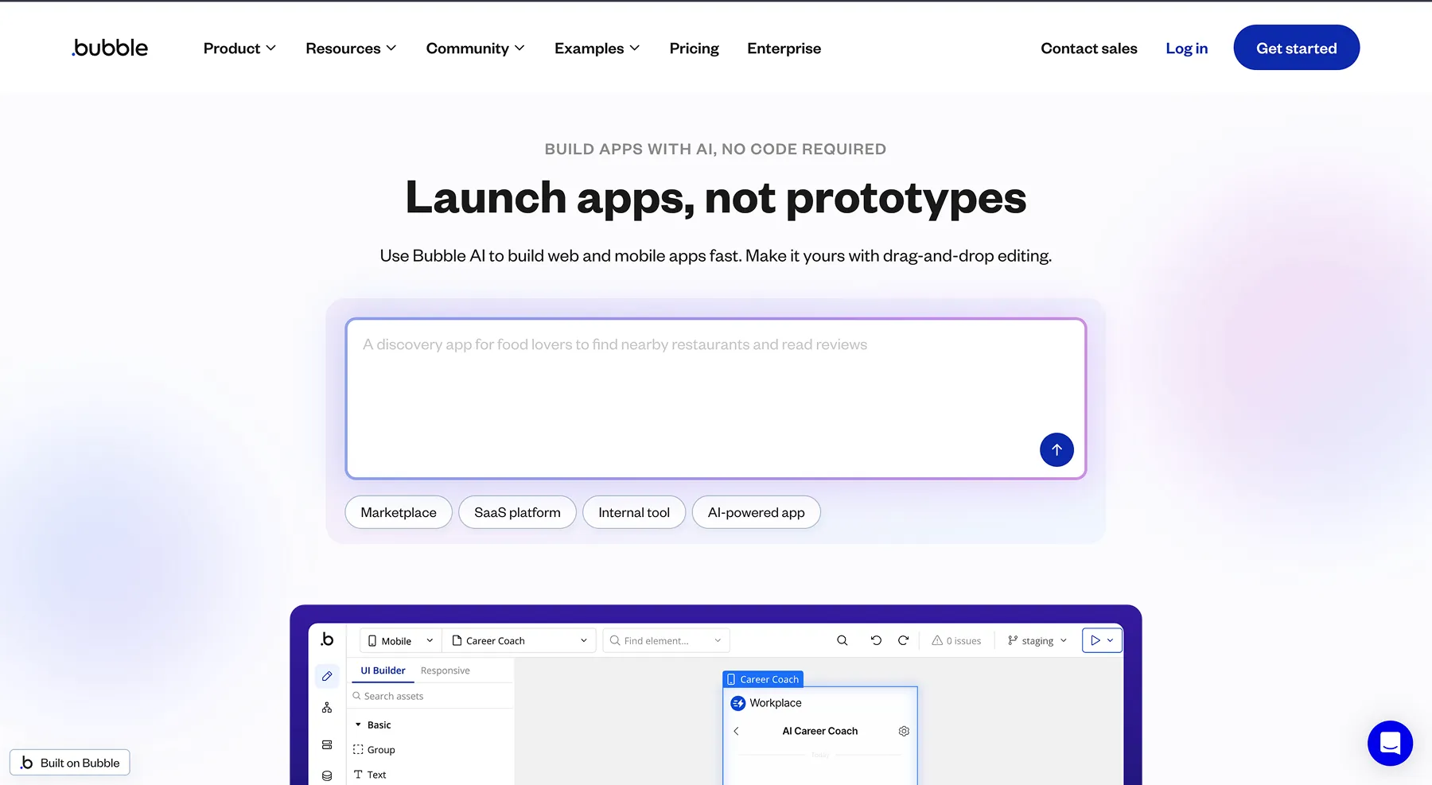
Task: Click the Get started button
Action: pyautogui.click(x=1296, y=48)
